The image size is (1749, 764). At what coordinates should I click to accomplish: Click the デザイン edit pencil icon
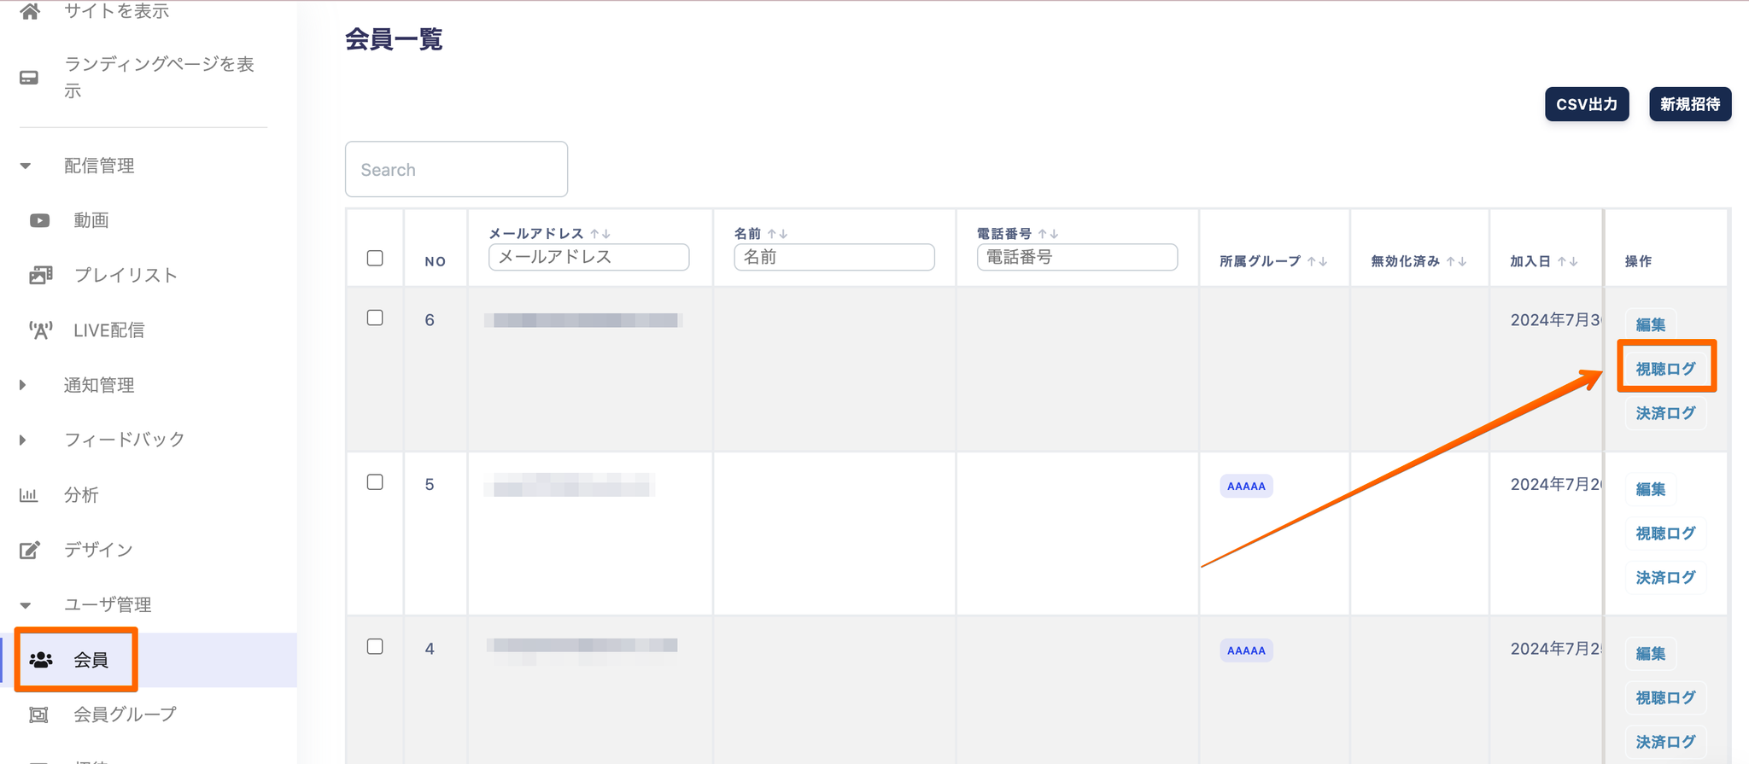[30, 550]
